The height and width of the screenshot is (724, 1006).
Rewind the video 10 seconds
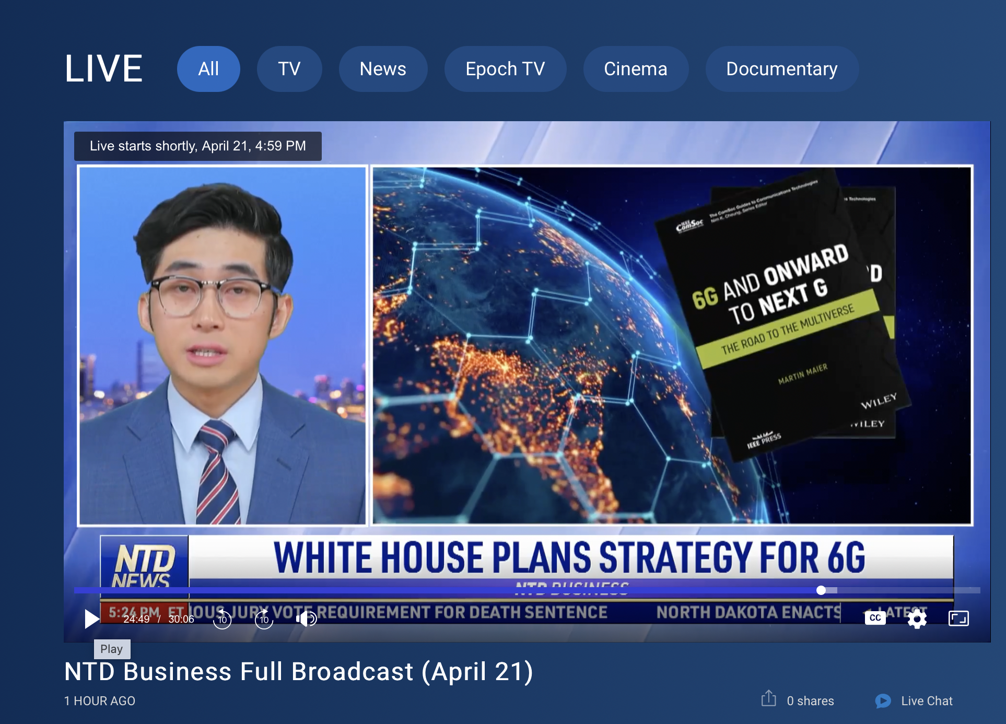coord(222,619)
